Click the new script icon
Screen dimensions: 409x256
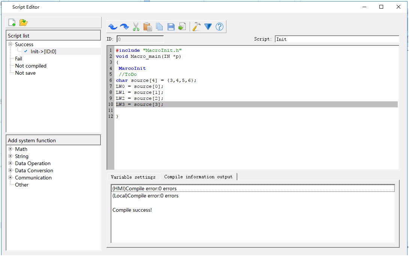pyautogui.click(x=12, y=23)
